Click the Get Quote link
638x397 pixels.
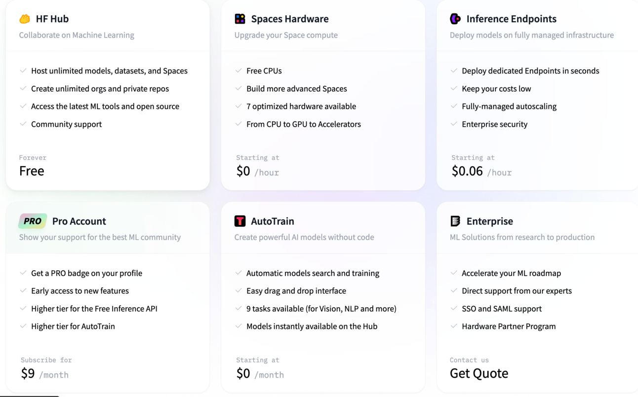point(478,373)
